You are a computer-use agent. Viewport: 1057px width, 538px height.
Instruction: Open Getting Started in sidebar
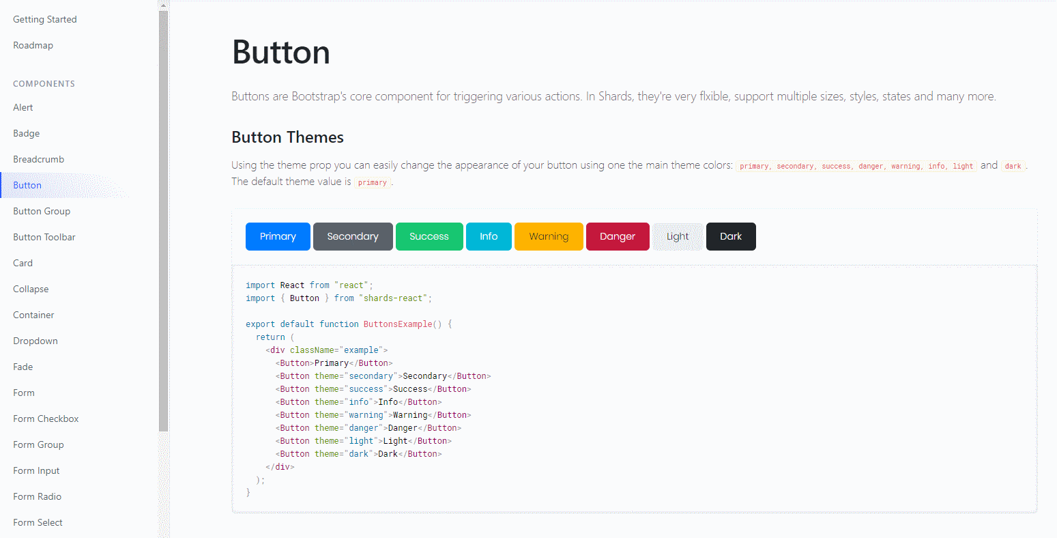click(x=45, y=19)
